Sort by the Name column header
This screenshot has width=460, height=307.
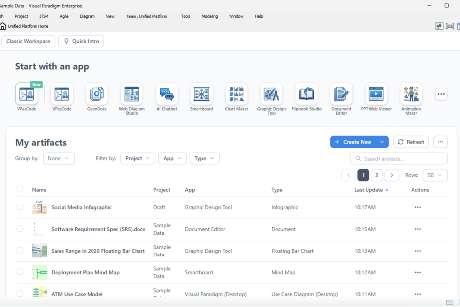pyautogui.click(x=39, y=190)
